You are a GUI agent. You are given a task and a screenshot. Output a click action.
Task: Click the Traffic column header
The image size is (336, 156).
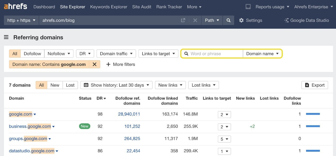(x=192, y=98)
